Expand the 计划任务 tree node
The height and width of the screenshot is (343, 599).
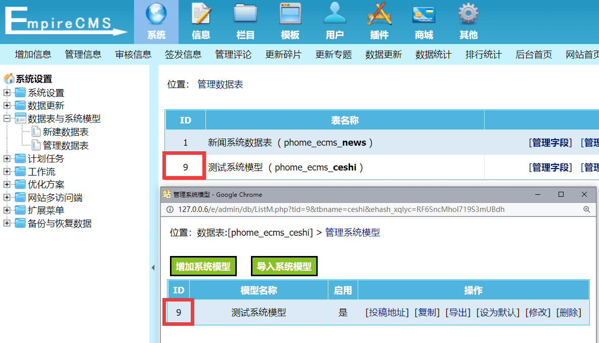7,158
